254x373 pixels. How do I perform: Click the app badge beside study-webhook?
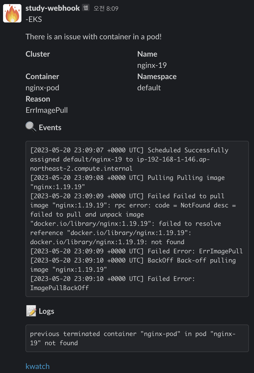pos(86,8)
